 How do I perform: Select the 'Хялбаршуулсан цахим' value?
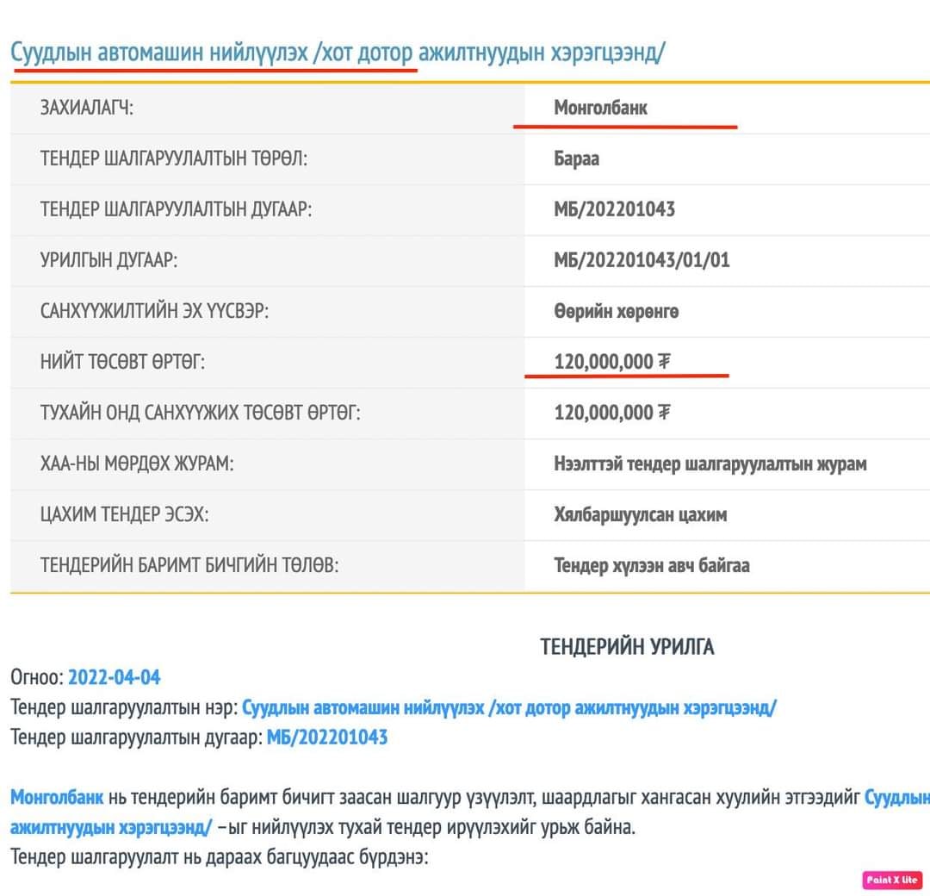click(640, 514)
